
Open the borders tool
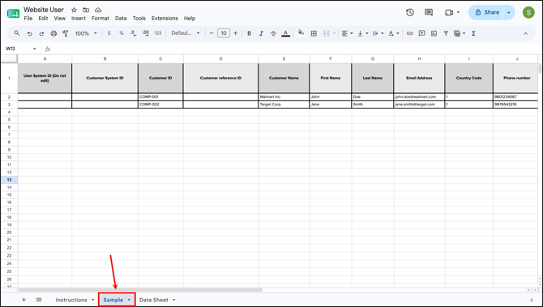(x=314, y=33)
